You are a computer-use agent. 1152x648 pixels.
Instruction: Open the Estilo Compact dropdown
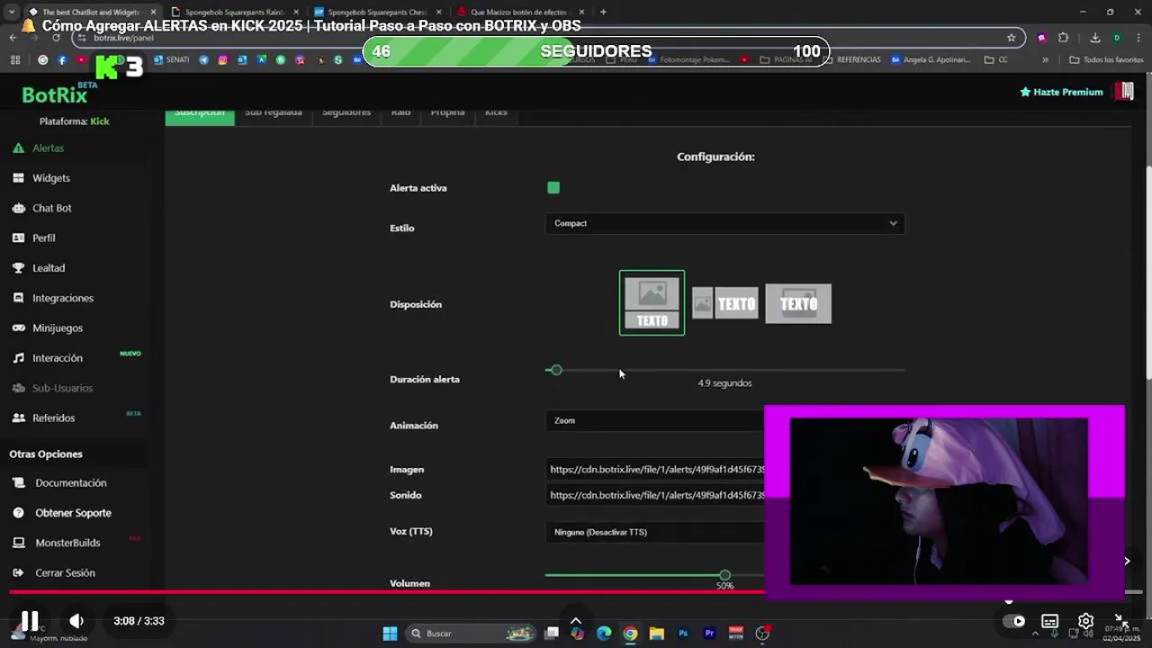tap(724, 223)
